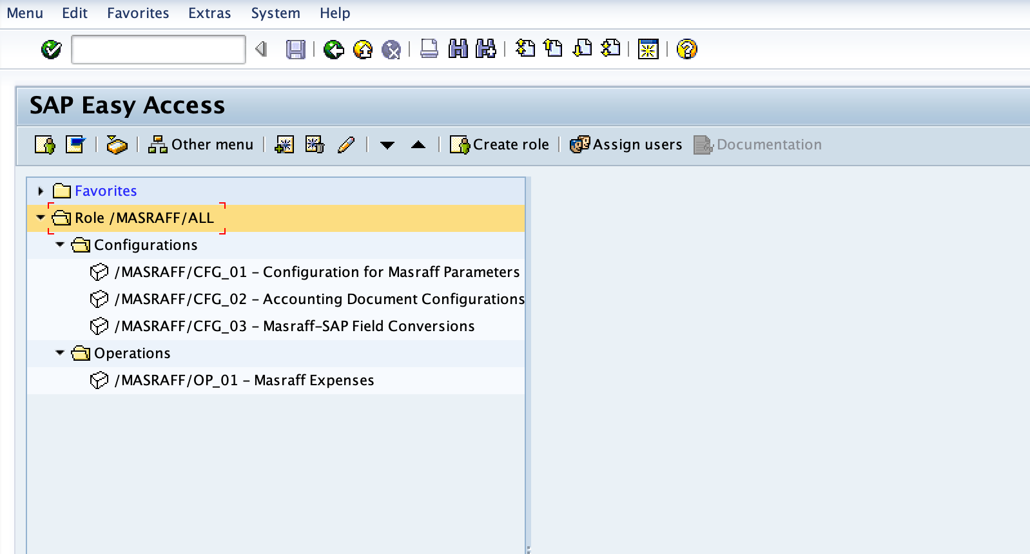Select the Favorites folder in tree
The width and height of the screenshot is (1030, 554).
tap(106, 191)
